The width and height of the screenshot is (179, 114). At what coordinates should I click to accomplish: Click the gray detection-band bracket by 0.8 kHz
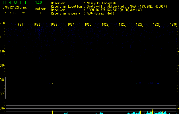(5, 88)
